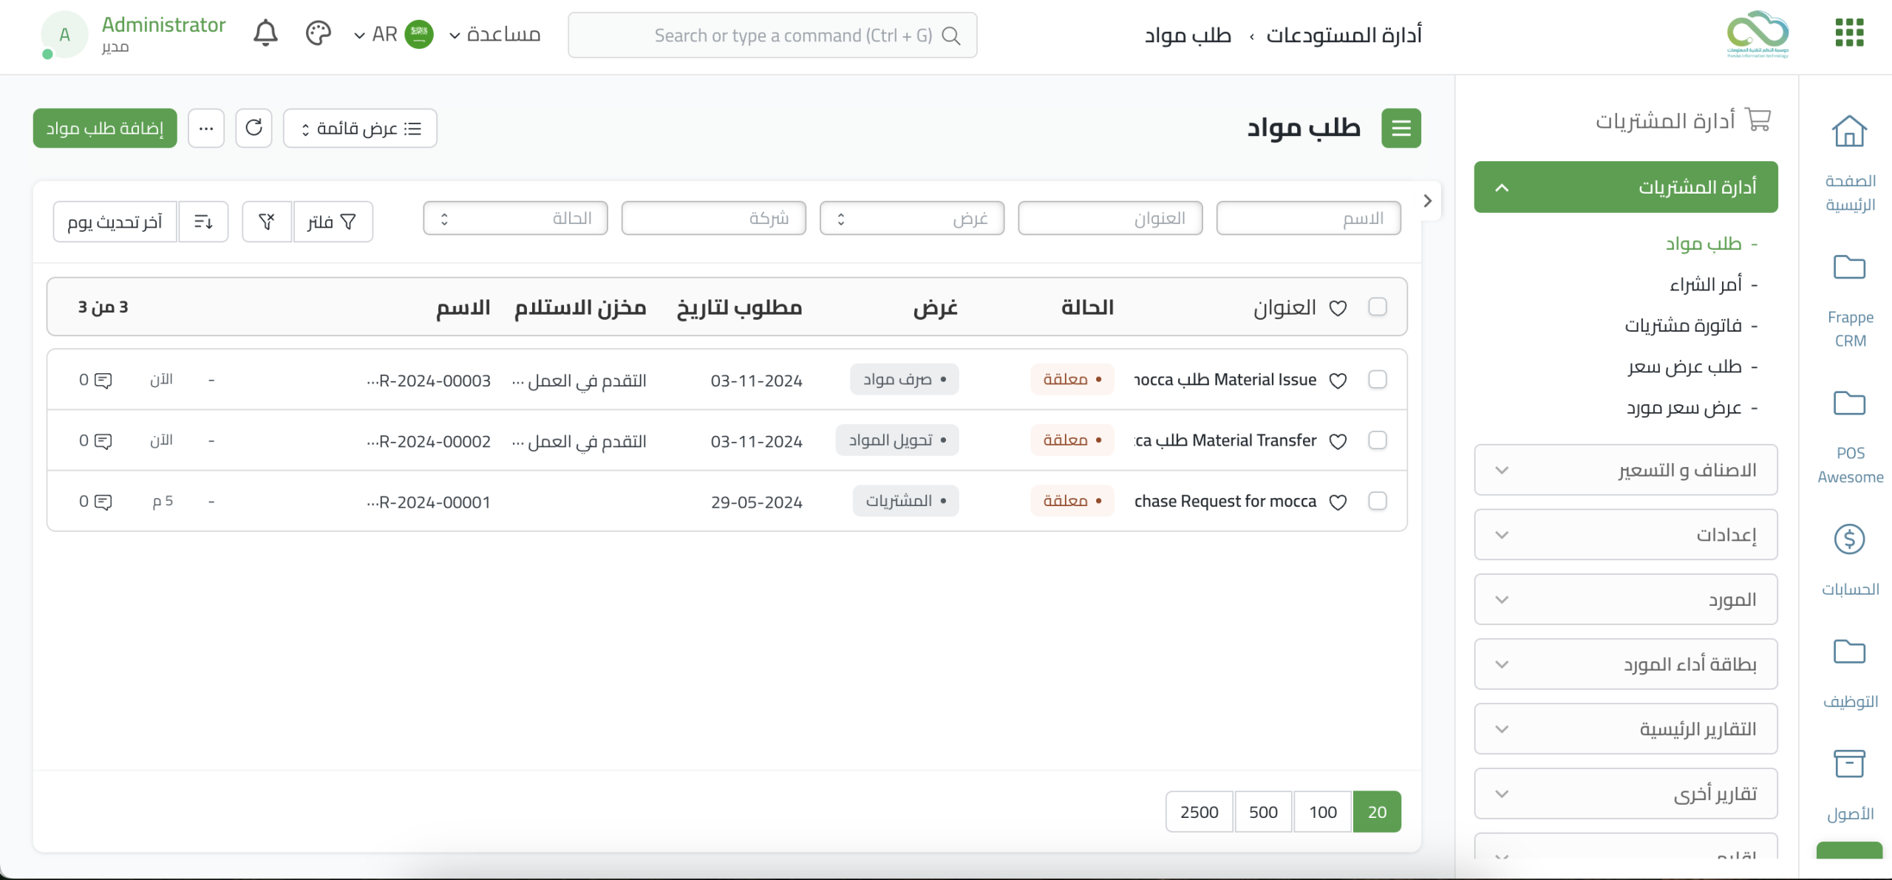Click the home page sidebar icon
The height and width of the screenshot is (880, 1892).
(1849, 133)
